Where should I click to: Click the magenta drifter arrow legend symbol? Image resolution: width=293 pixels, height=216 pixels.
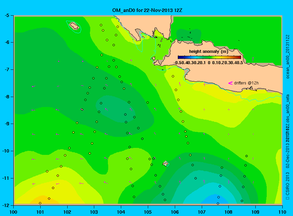(x=230, y=83)
